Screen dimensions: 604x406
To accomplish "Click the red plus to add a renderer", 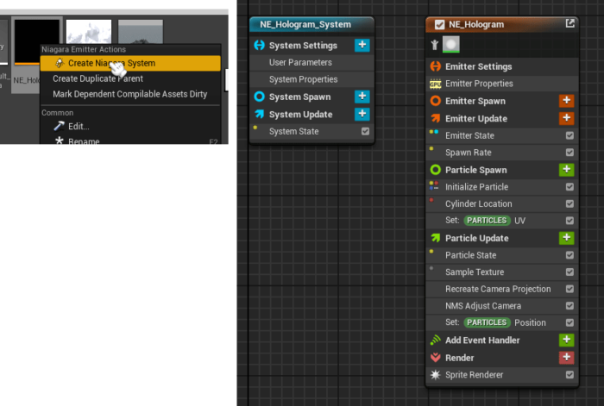I will pos(567,358).
